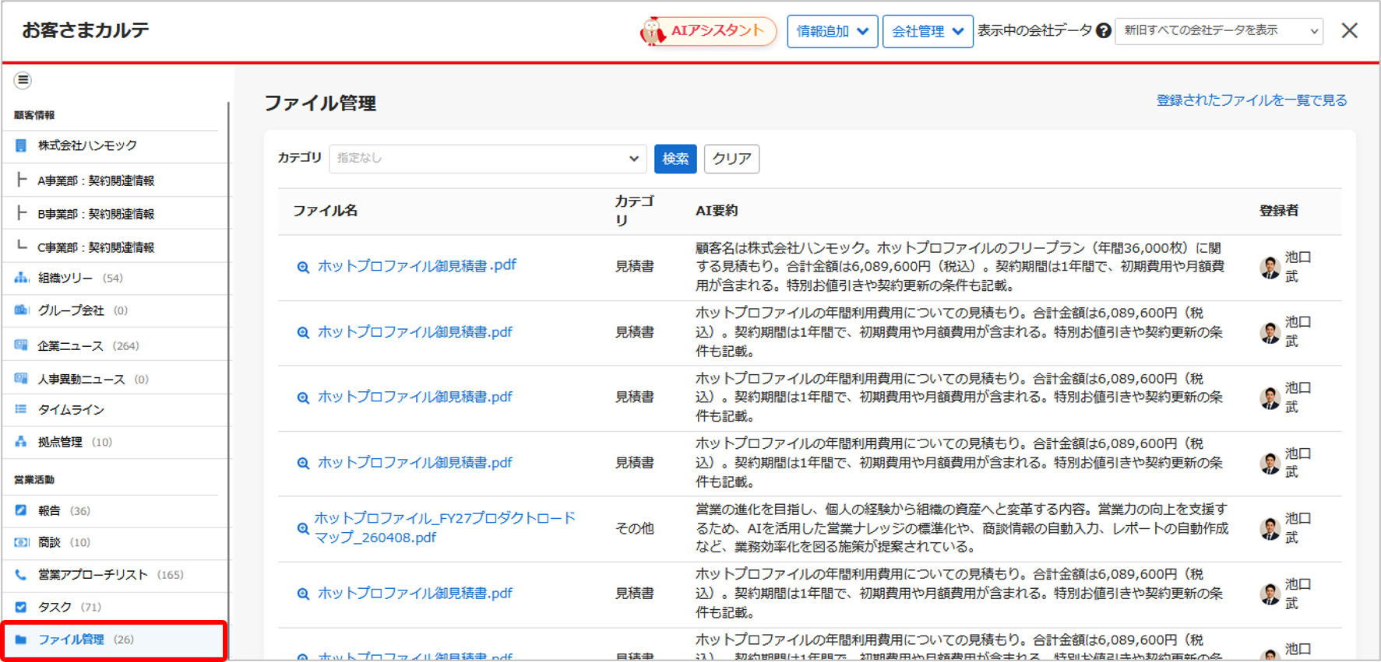The width and height of the screenshot is (1381, 662).
Task: Open 組織ツリー in the sidebar
Action: coord(65,278)
